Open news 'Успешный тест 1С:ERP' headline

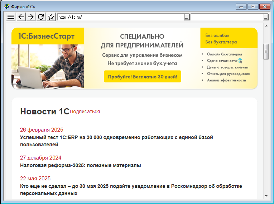pyautogui.click(x=116, y=141)
